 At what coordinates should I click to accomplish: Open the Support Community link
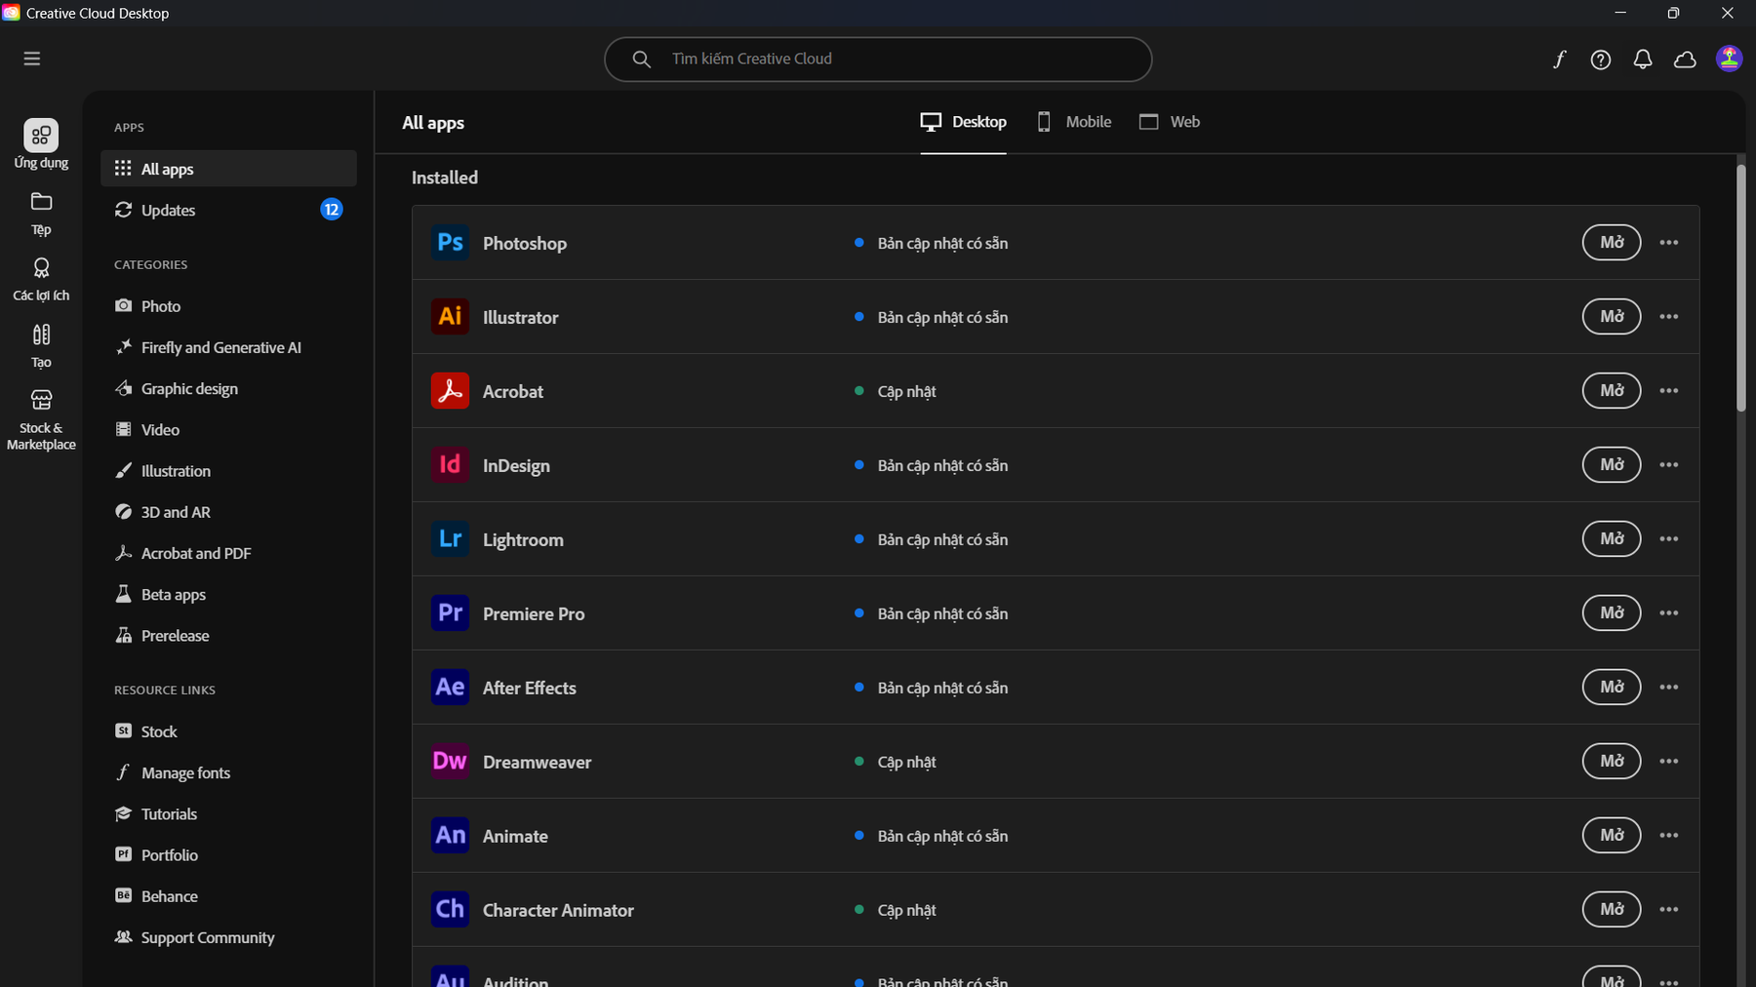207,938
